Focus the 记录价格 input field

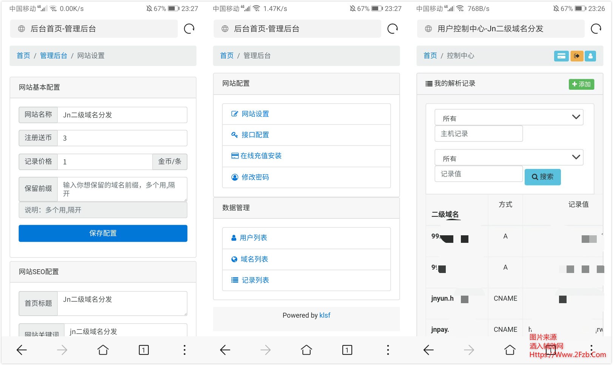click(105, 162)
